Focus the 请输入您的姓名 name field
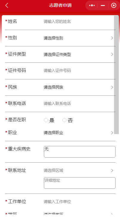The image size is (120, 217). click(79, 22)
